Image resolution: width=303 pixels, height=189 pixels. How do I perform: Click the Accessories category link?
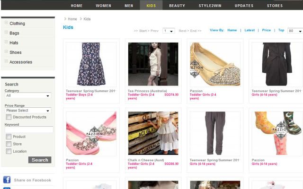[x=21, y=62]
